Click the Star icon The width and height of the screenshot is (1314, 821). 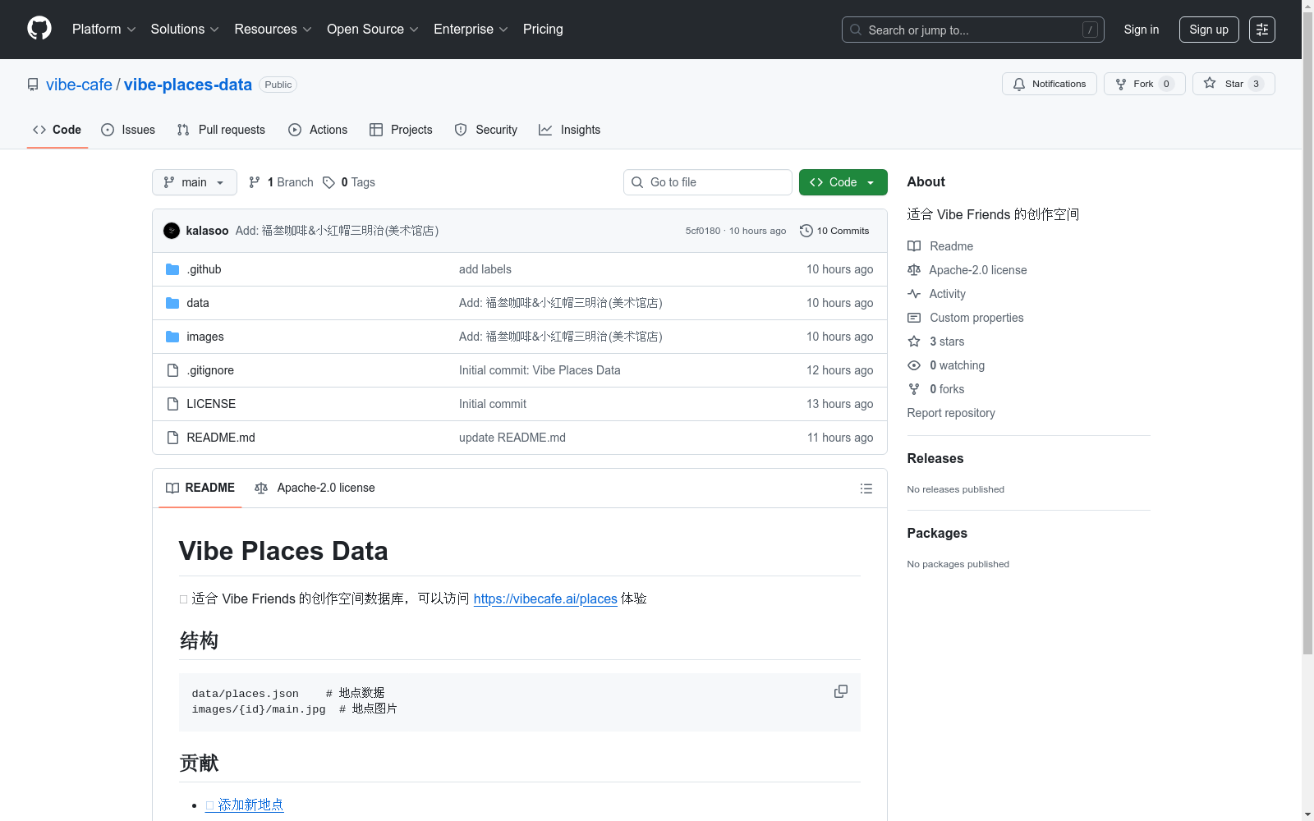pos(1210,83)
